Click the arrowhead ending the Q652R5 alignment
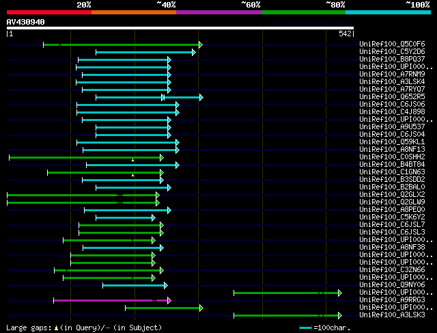The height and width of the screenshot is (333, 437). point(201,97)
